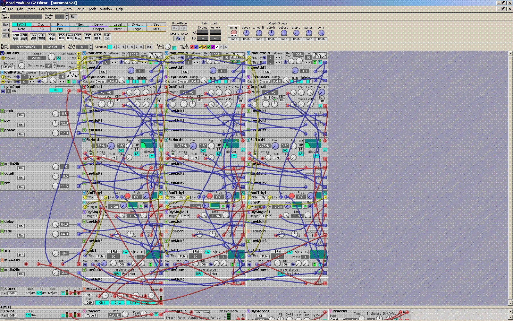513x321 pixels.
Task: Open the Tools menu
Action: [92, 9]
